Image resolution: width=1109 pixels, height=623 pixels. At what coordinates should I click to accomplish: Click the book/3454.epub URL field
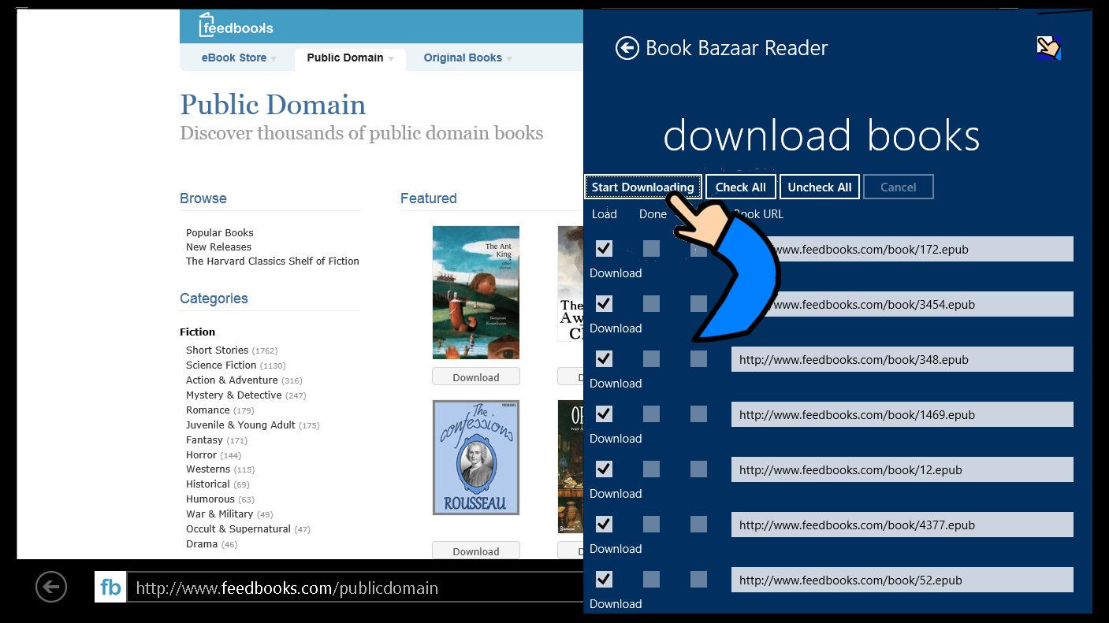click(902, 304)
